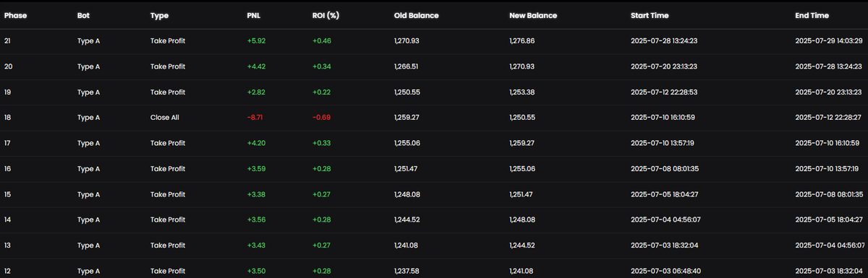
Task: Select phase number 19 cell
Action: click(8, 92)
